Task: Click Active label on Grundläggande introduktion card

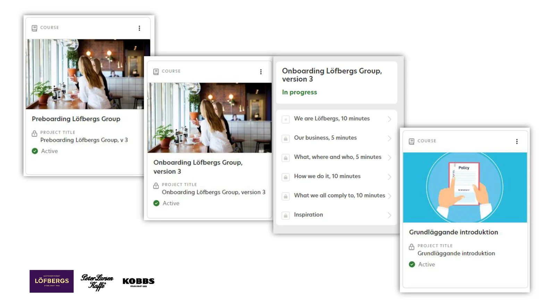Action: [426, 264]
